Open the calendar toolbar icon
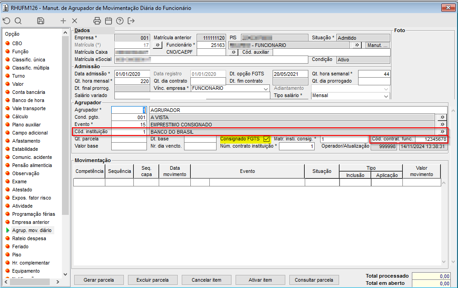 coord(109,21)
